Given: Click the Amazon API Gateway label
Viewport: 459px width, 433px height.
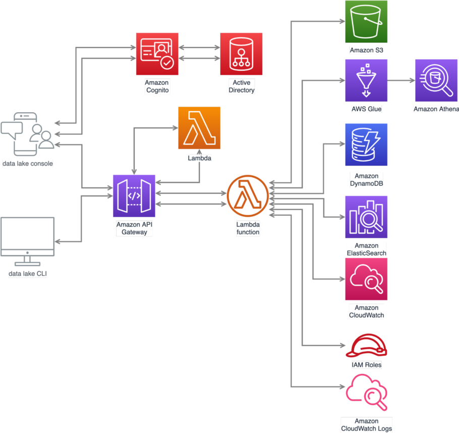Looking at the screenshot, I should click(x=134, y=228).
